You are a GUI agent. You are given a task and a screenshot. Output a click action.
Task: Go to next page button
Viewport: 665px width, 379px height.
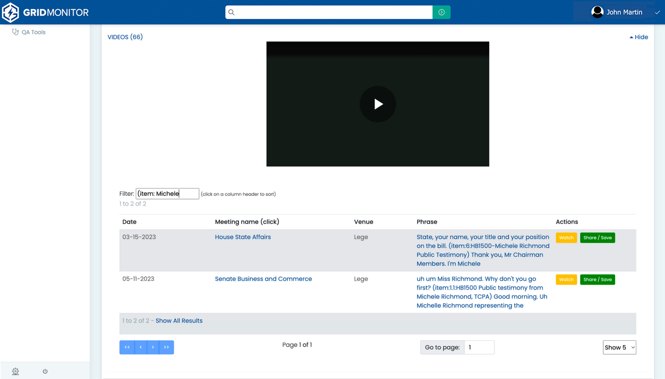pos(153,347)
